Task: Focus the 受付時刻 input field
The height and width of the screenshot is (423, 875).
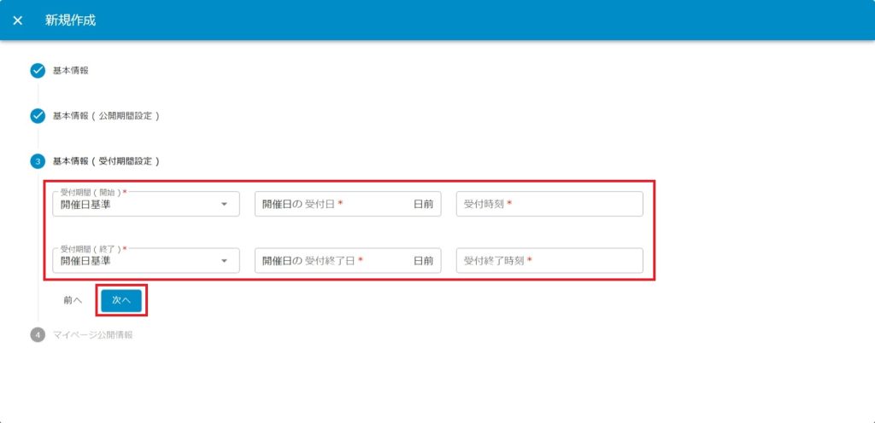Action: coord(549,205)
